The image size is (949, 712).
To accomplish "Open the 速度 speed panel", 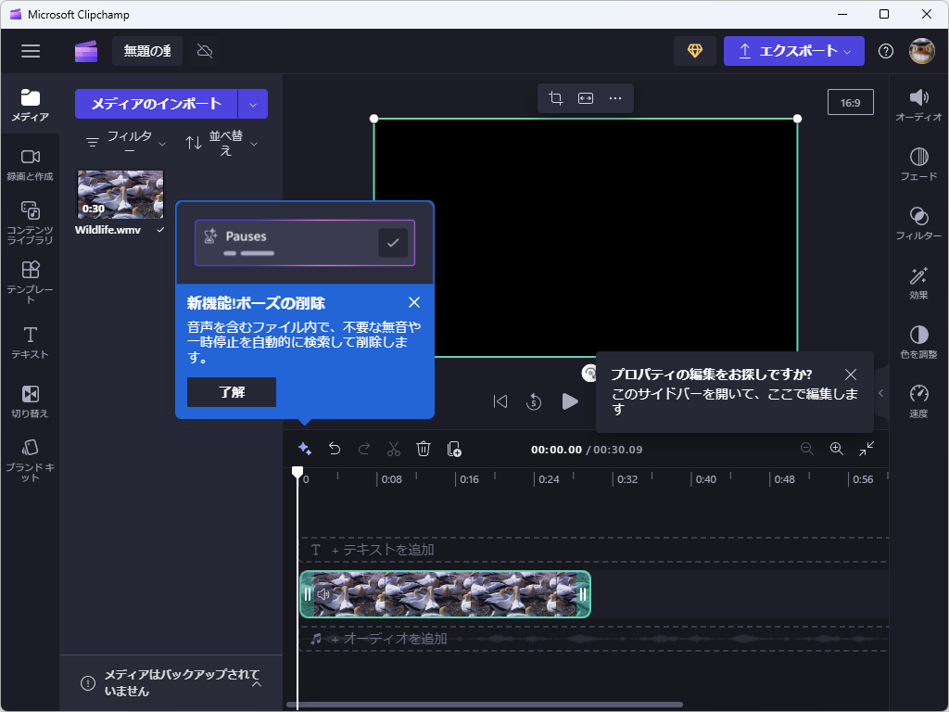I will (x=918, y=400).
